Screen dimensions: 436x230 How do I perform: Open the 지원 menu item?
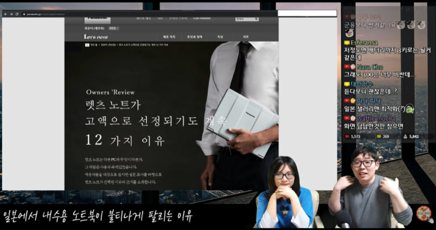(x=246, y=36)
